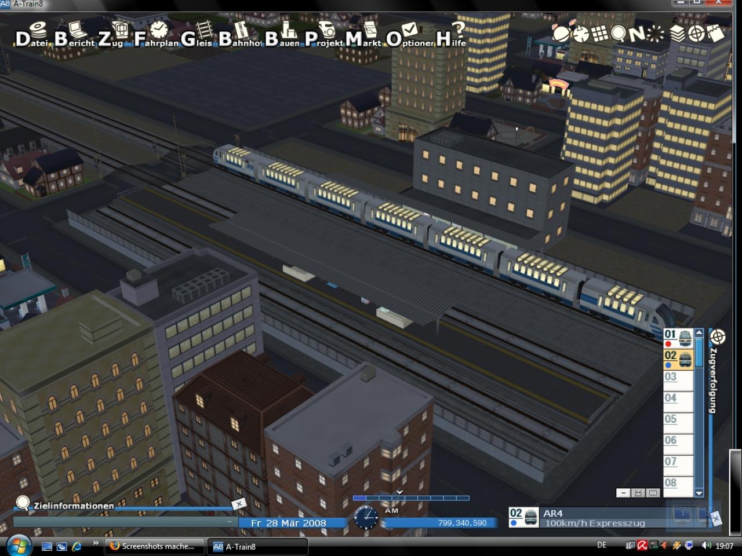
Task: Click Show Desktop quick launch icon
Action: [47, 546]
